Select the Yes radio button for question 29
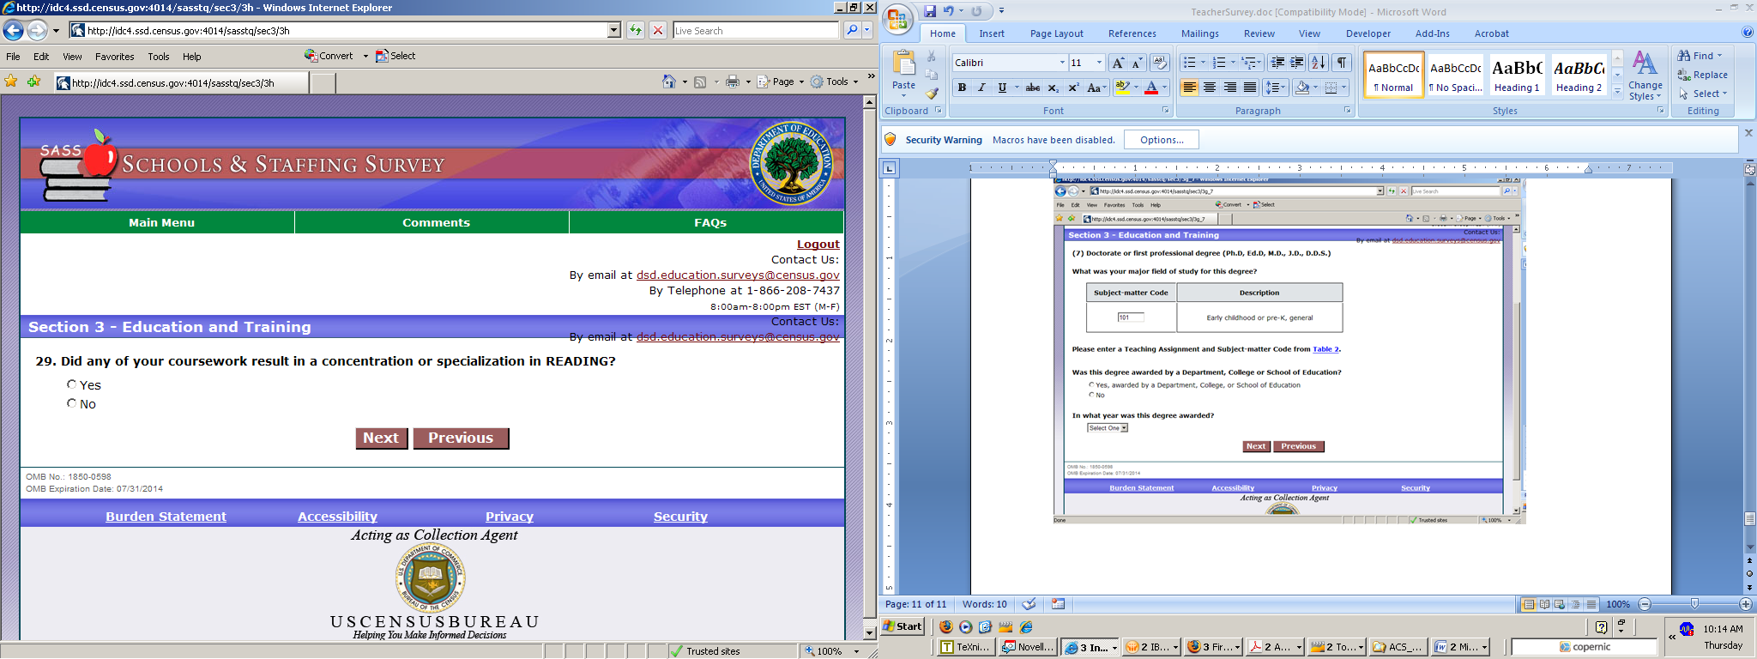Screen dimensions: 1757x659 click(72, 384)
